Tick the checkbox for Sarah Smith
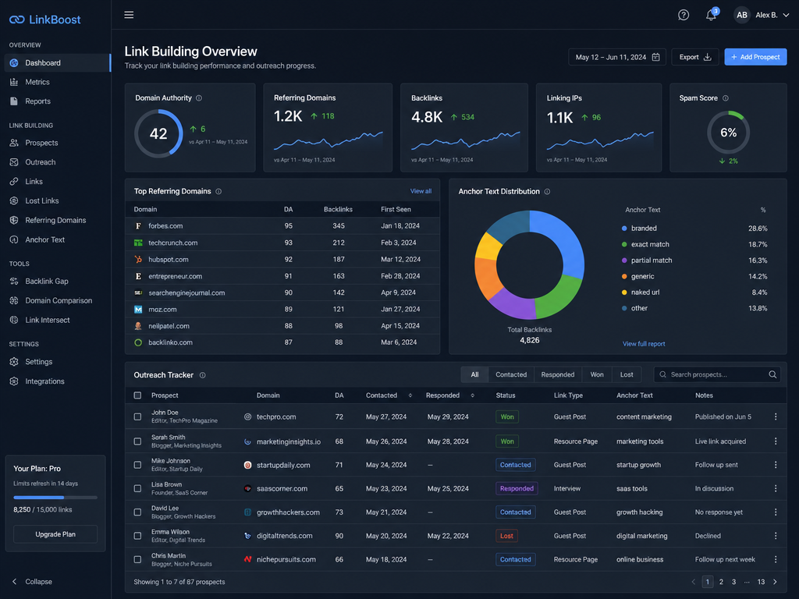799x599 pixels. (137, 441)
